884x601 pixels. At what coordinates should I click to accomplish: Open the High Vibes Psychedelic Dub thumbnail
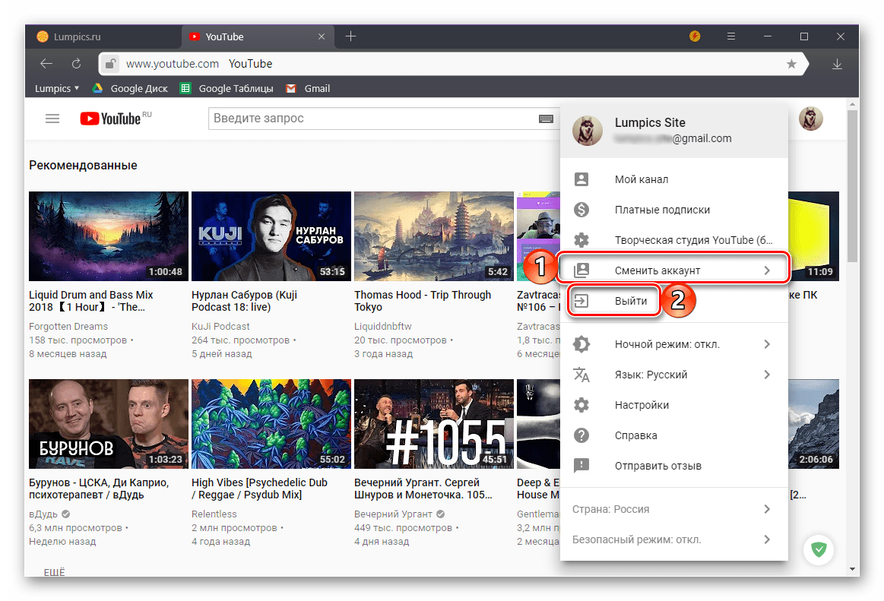271,424
